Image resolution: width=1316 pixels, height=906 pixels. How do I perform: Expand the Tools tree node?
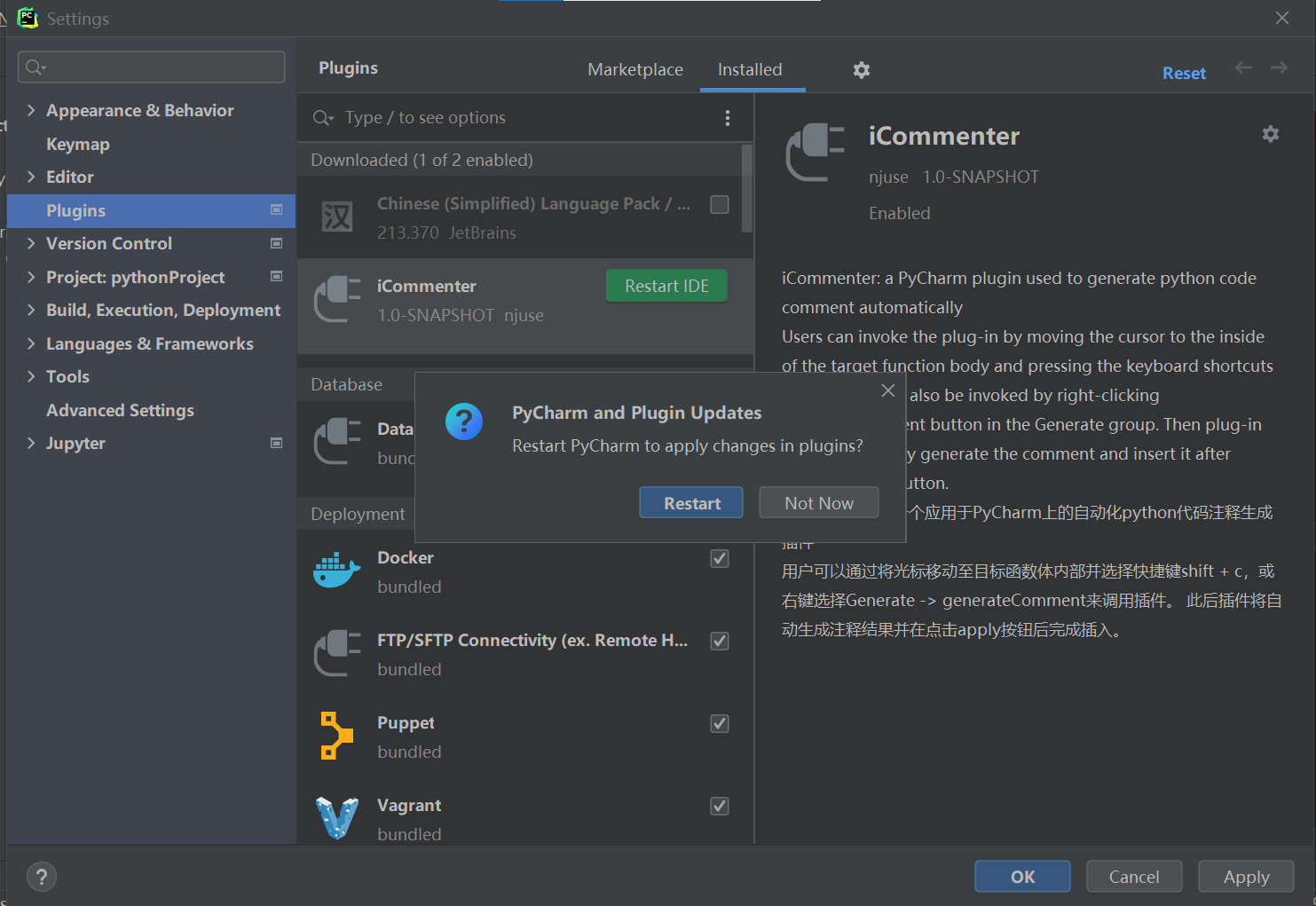click(31, 376)
